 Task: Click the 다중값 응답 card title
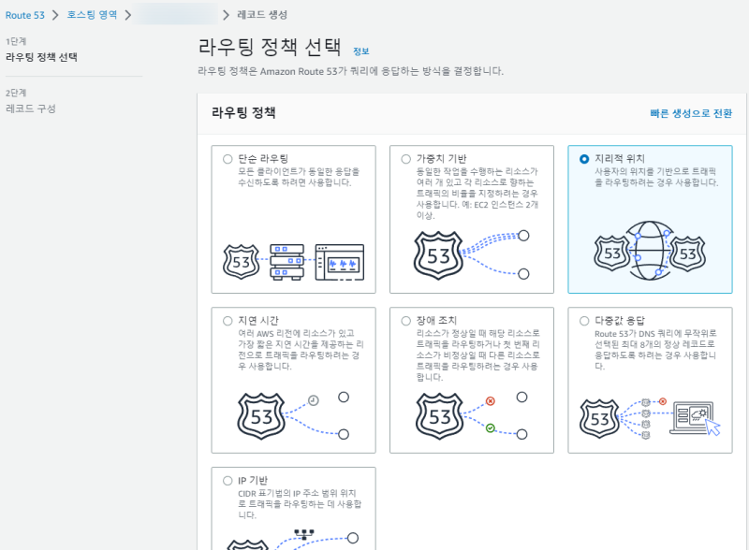tap(620, 320)
